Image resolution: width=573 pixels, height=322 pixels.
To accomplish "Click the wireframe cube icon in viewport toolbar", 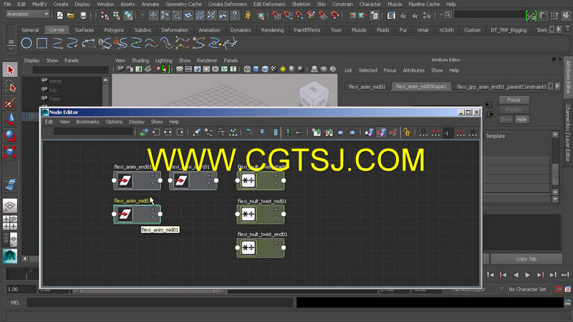I will (x=247, y=69).
